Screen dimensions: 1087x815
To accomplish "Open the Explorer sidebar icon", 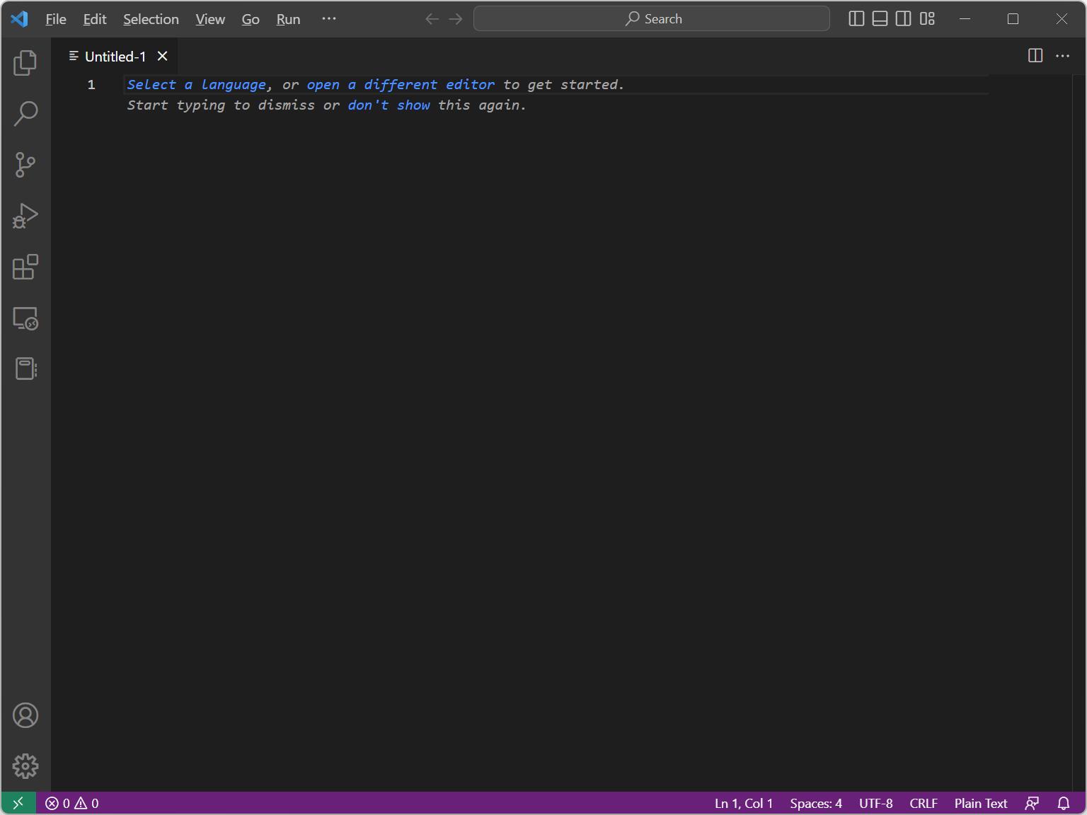I will [x=25, y=63].
